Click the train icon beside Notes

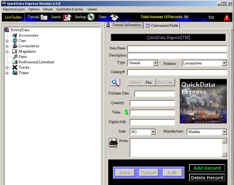[113, 143]
